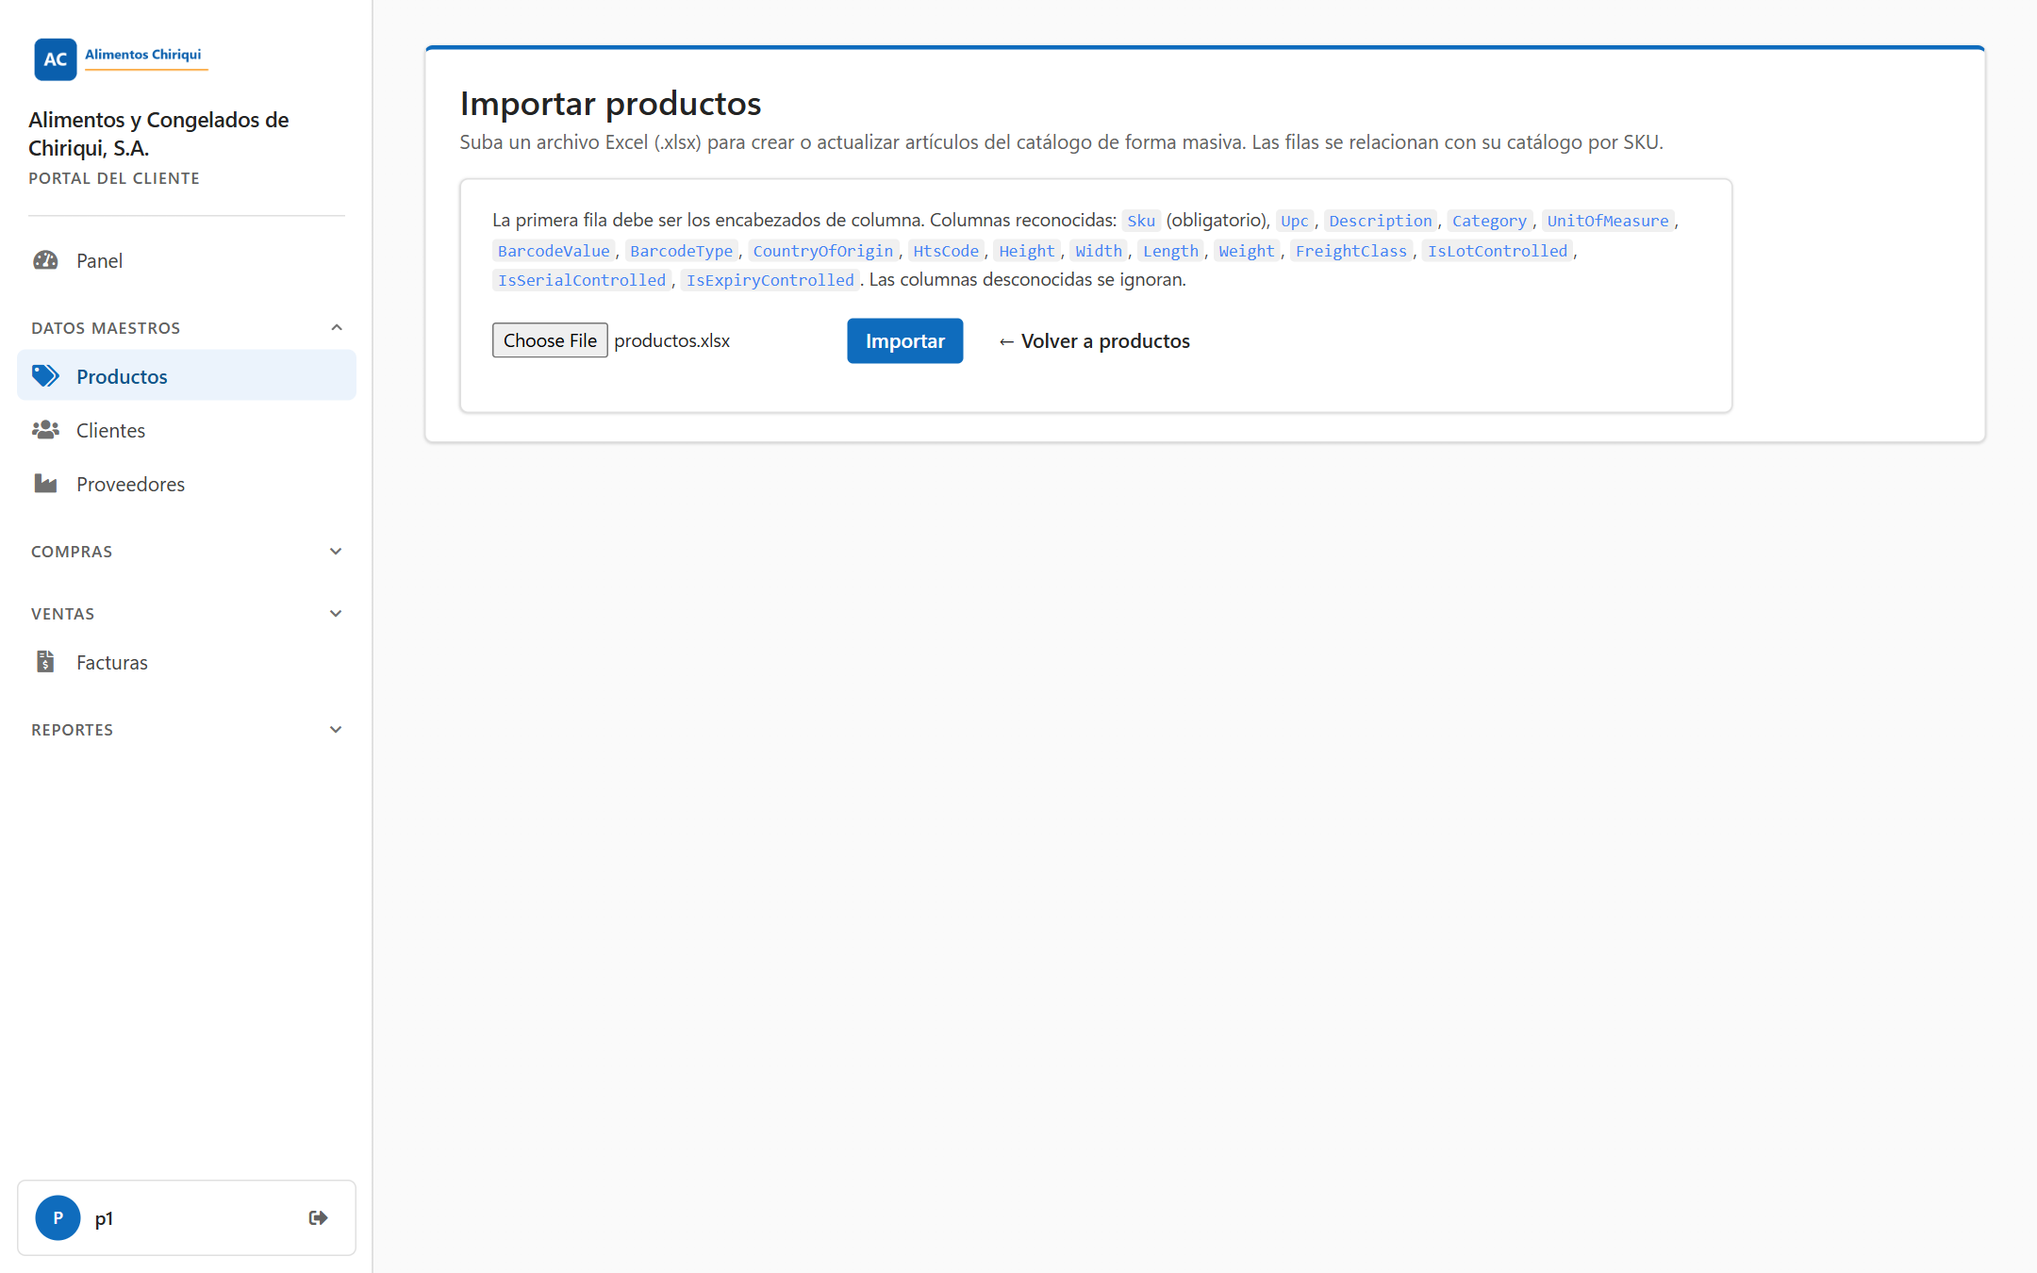Click the selected file name productos.xlsx
The width and height of the screenshot is (2037, 1273).
tap(672, 340)
